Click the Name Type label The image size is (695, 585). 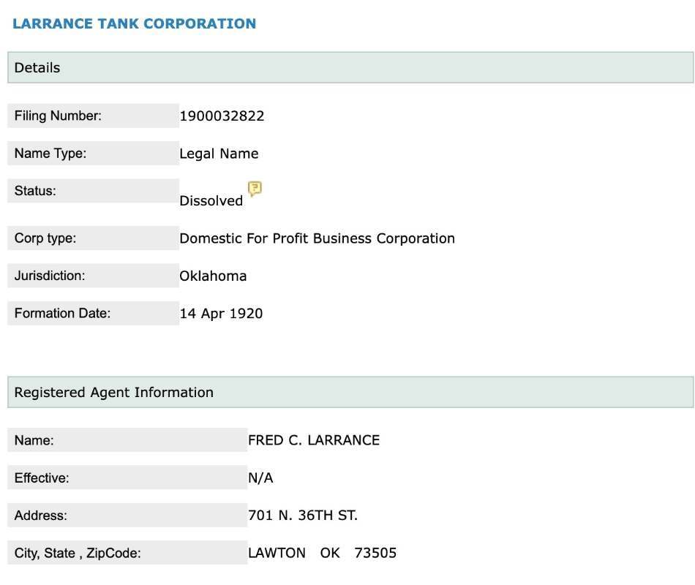[50, 154]
